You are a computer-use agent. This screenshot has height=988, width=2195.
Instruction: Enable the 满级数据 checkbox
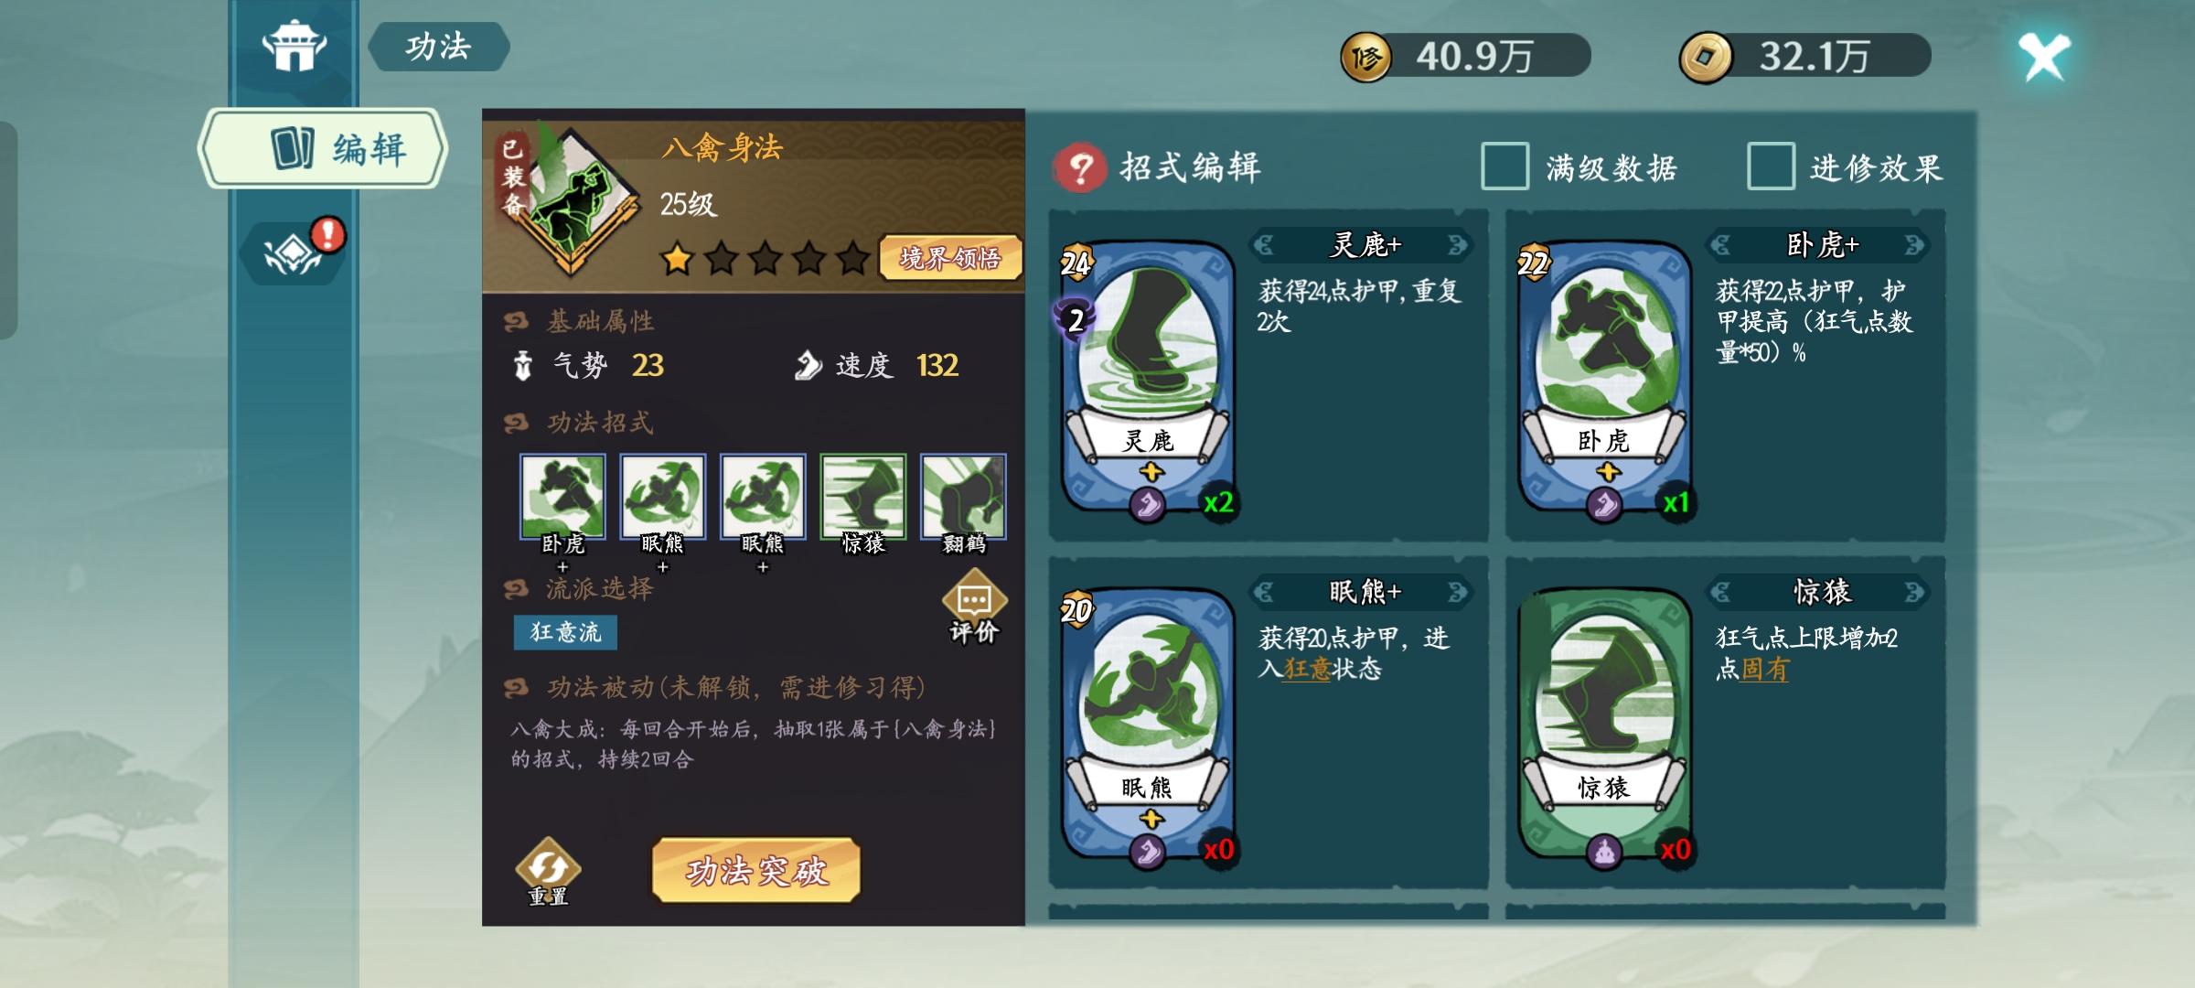tap(1504, 166)
